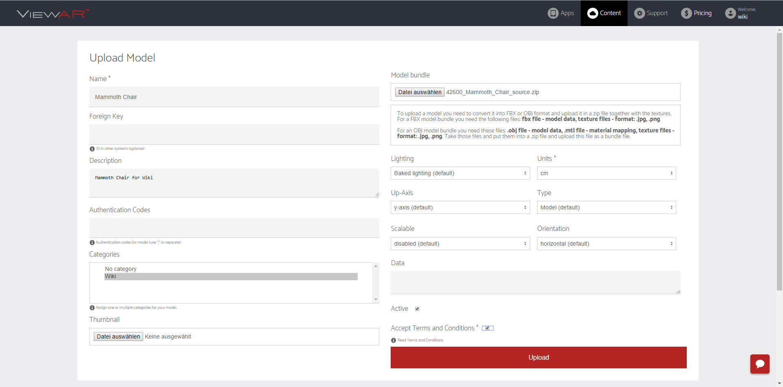Image resolution: width=783 pixels, height=387 pixels.
Task: Click the Pricing dollar icon
Action: [x=686, y=13]
